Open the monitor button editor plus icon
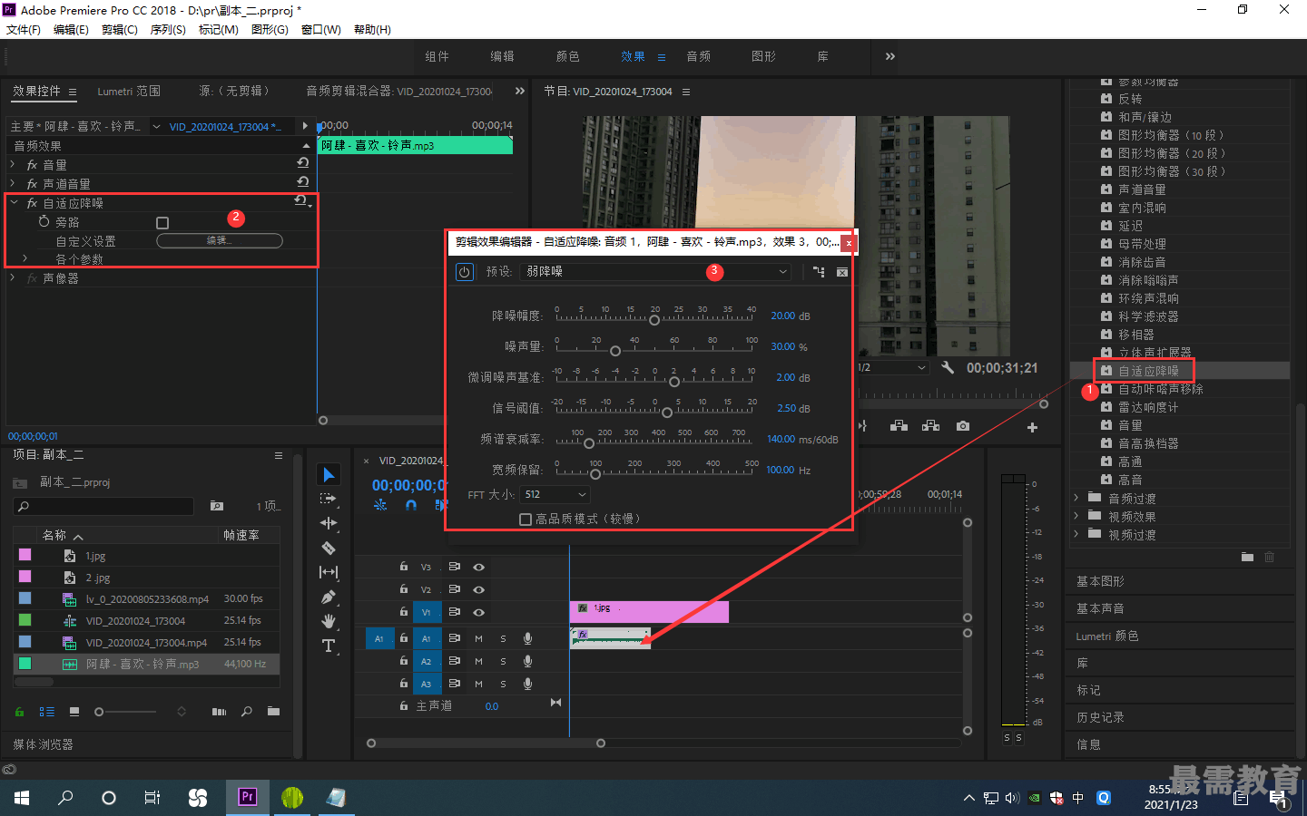1307x816 pixels. (x=1032, y=427)
